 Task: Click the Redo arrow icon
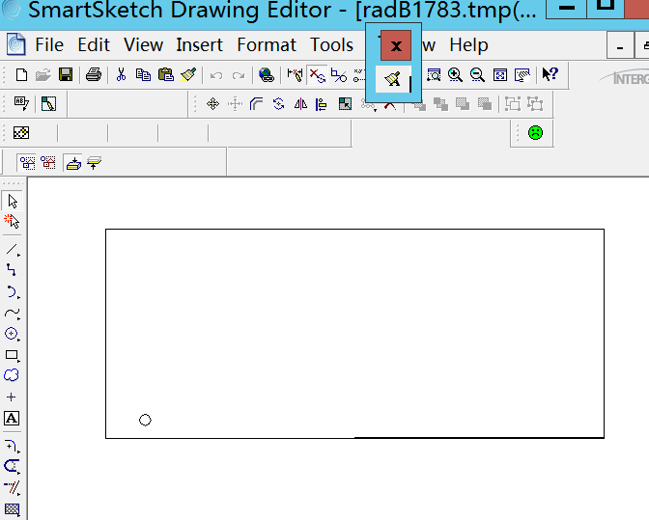(239, 75)
